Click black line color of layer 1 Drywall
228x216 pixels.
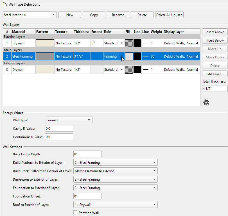point(137,43)
